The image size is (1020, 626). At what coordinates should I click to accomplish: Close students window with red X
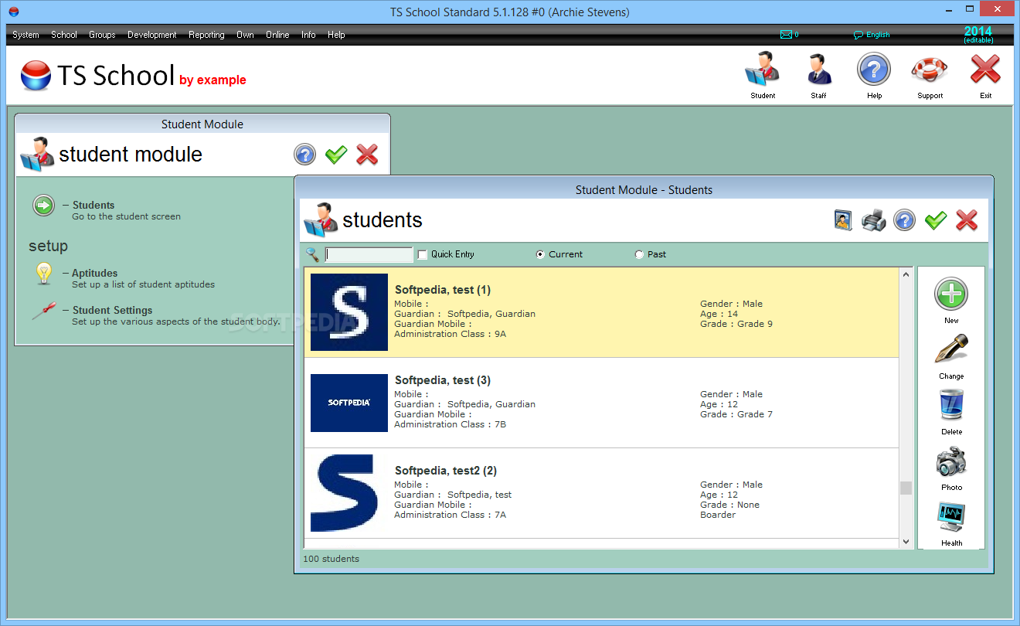967,220
